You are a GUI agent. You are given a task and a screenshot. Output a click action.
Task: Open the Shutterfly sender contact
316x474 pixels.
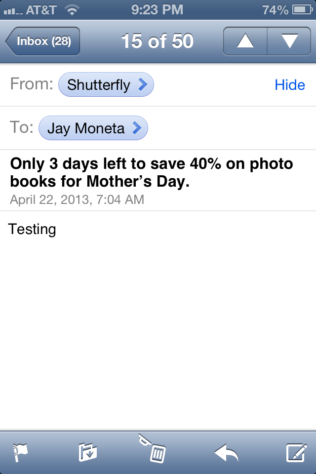pyautogui.click(x=99, y=85)
